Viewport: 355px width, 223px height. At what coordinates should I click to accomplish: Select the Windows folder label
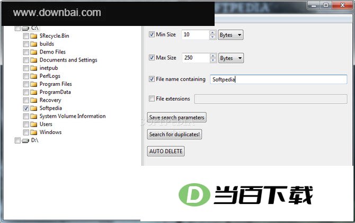(50, 132)
